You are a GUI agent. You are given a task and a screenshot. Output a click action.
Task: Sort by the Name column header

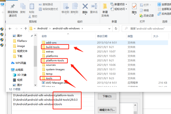(44, 36)
